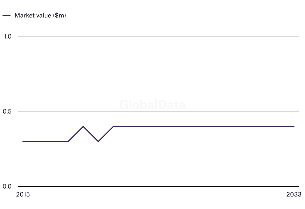Select the 2015 x-axis label
The width and height of the screenshot is (305, 209).
23,194
